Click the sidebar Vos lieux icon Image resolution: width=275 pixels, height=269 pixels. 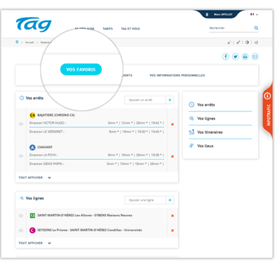[192, 146]
